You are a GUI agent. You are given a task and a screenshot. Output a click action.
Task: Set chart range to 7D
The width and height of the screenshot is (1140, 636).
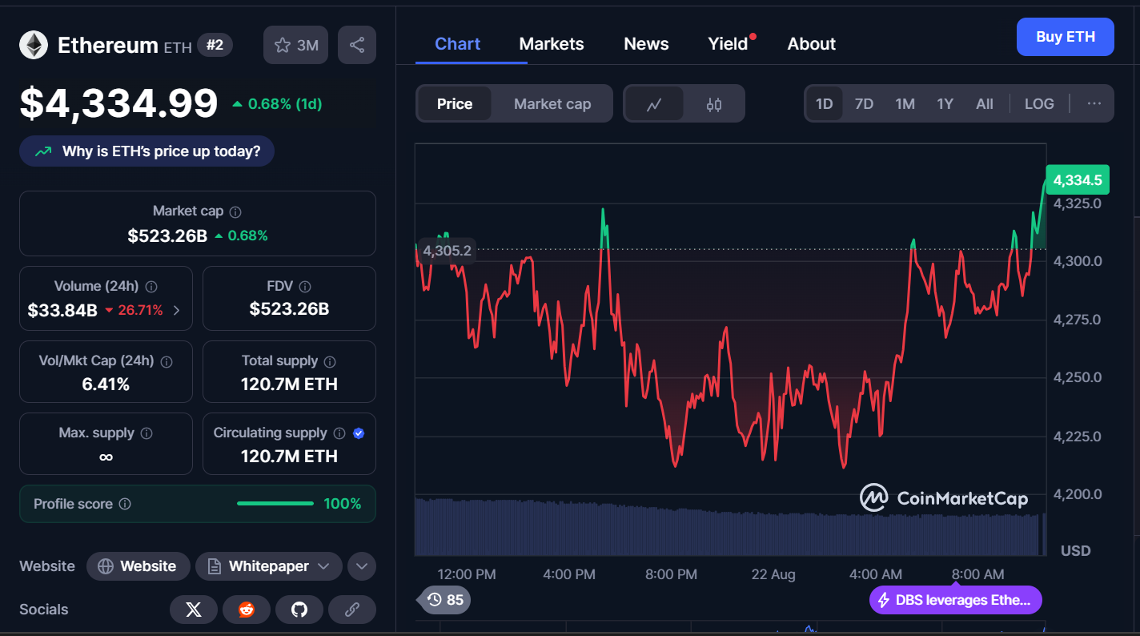point(864,104)
